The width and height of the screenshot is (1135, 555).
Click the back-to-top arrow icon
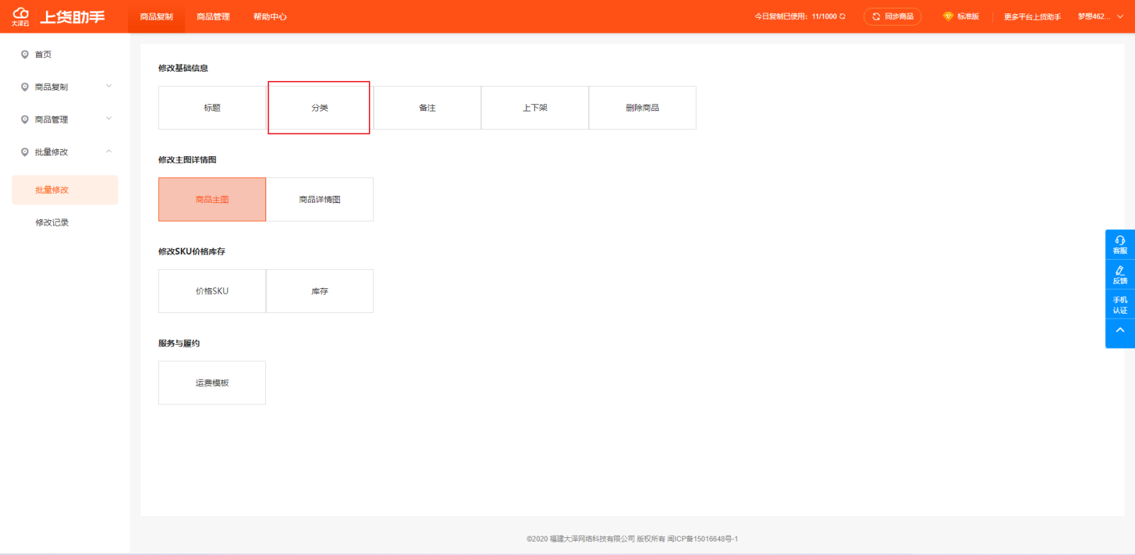tap(1120, 330)
